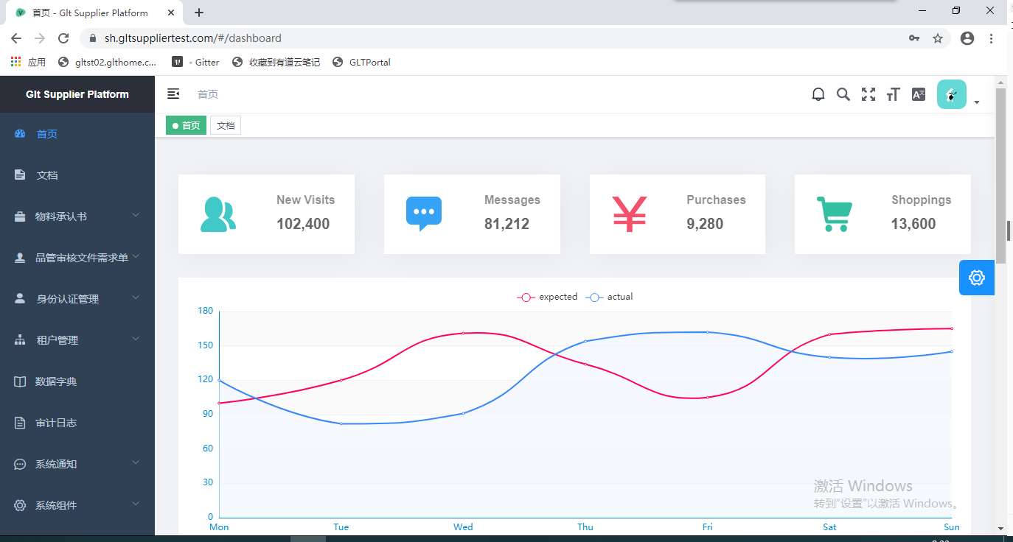
Task: Open the language translation icon
Action: point(918,94)
